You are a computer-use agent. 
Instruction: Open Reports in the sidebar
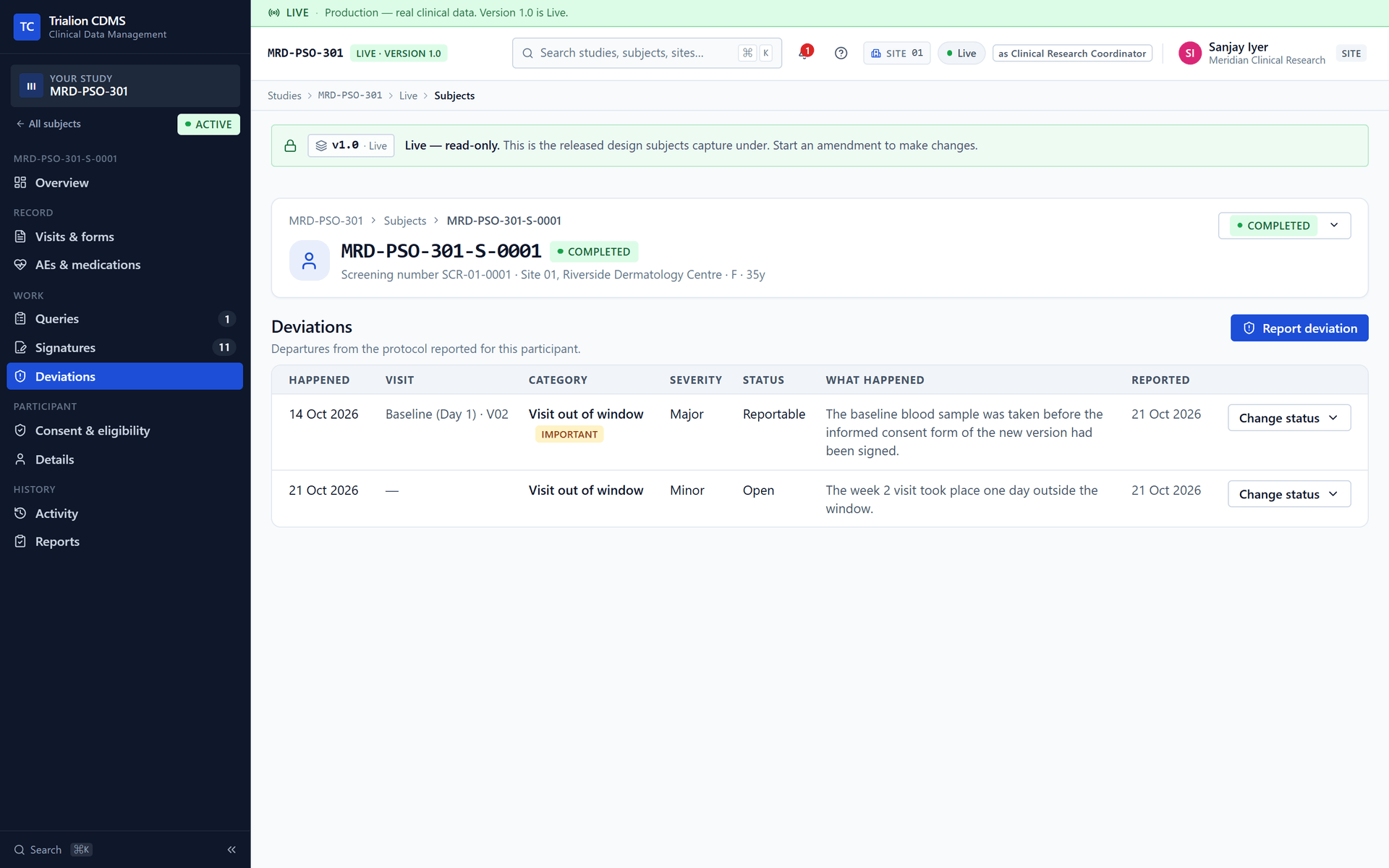point(124,542)
